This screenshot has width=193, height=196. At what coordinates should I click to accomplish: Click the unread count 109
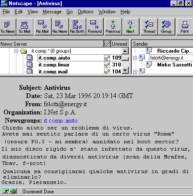tap(117, 58)
